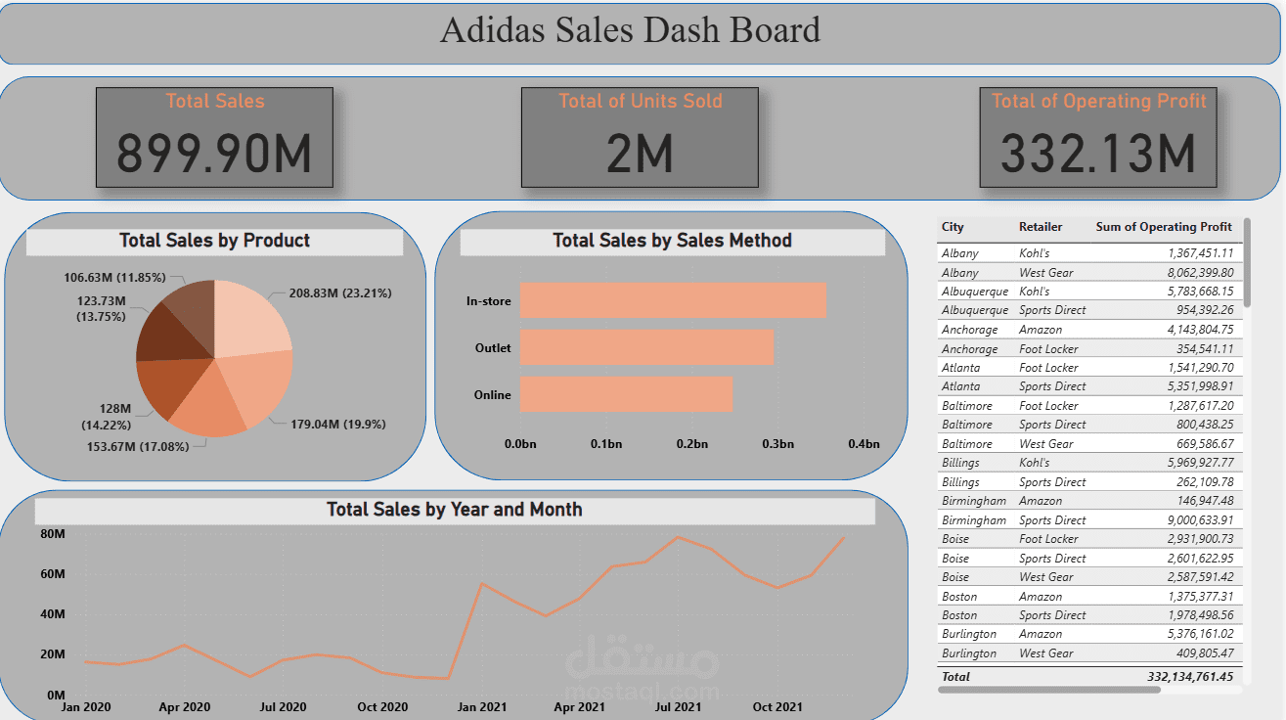Select the Outlet sales bar
1286x720 pixels.
pyautogui.click(x=646, y=347)
